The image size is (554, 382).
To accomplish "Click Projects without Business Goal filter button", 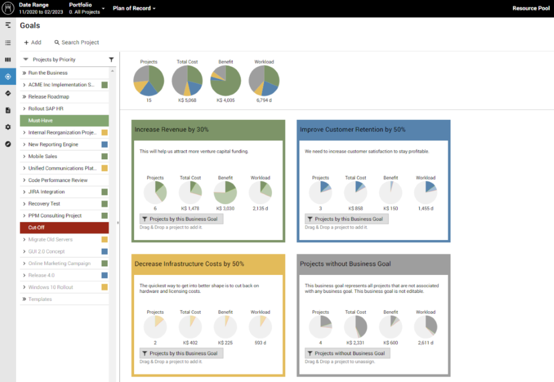I will [347, 353].
